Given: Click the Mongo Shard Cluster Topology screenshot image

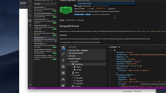Looking at the screenshot, I should (x=113, y=66).
